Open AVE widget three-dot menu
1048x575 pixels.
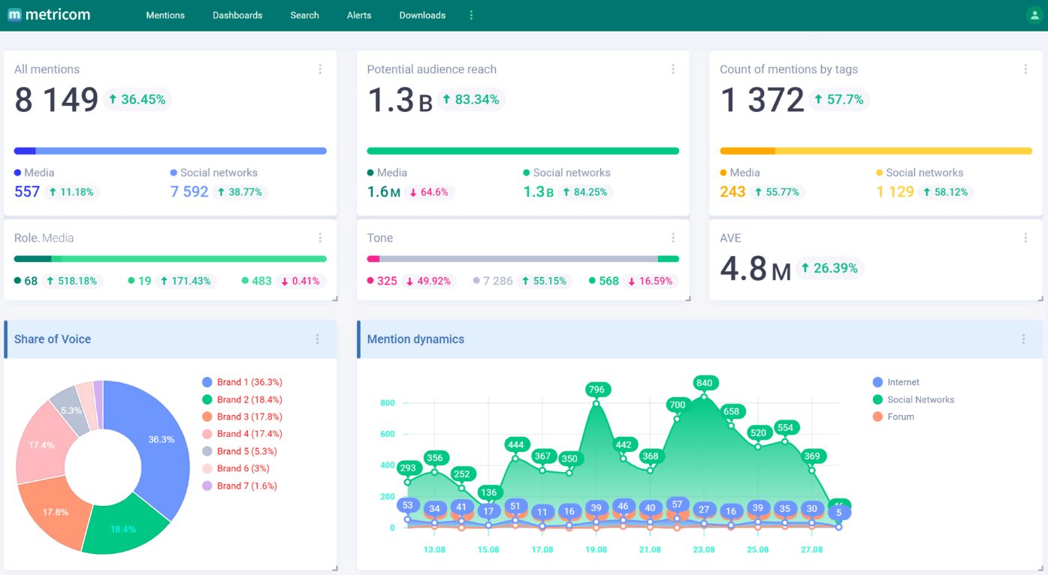point(1025,238)
